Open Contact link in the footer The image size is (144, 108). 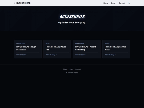[78, 69]
